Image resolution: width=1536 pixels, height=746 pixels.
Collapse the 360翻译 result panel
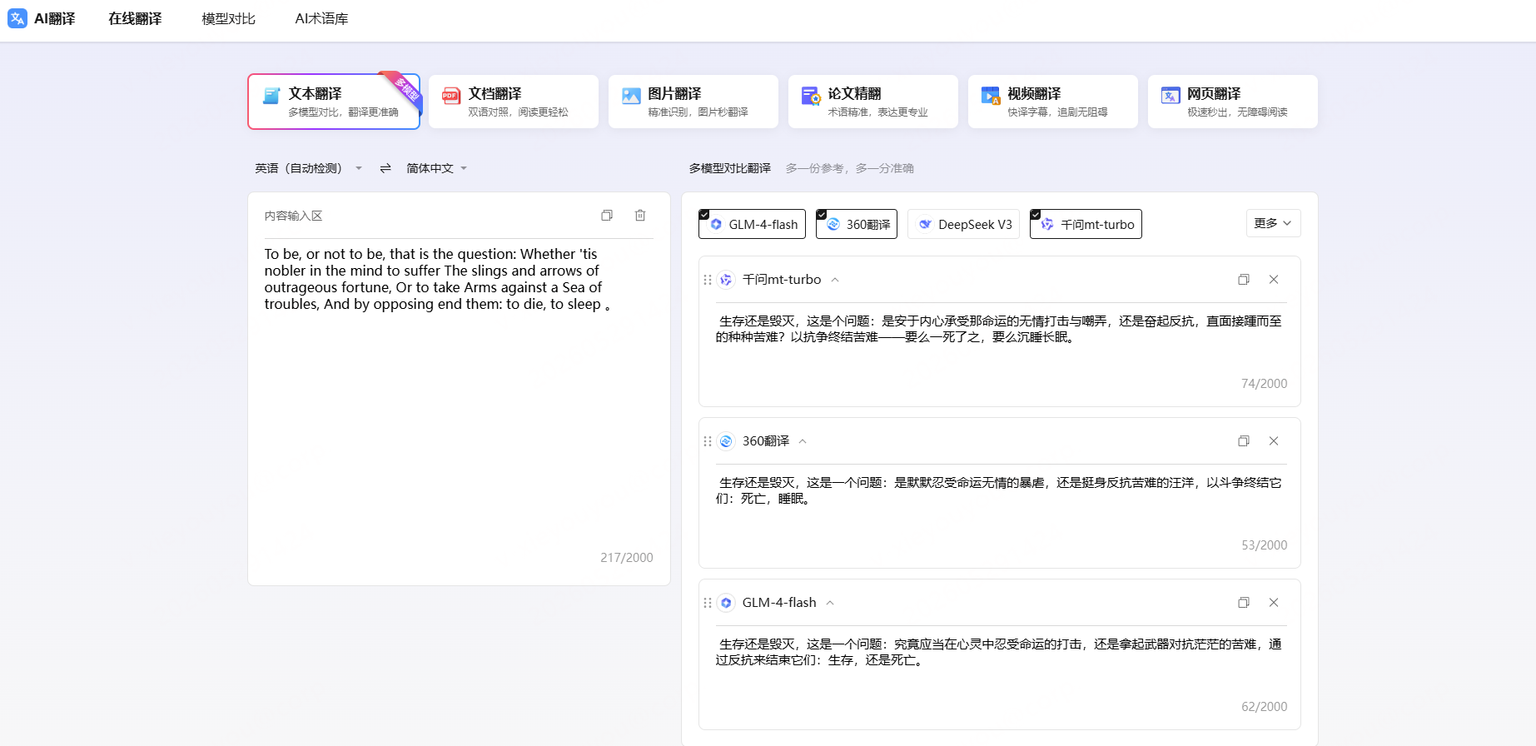803,441
